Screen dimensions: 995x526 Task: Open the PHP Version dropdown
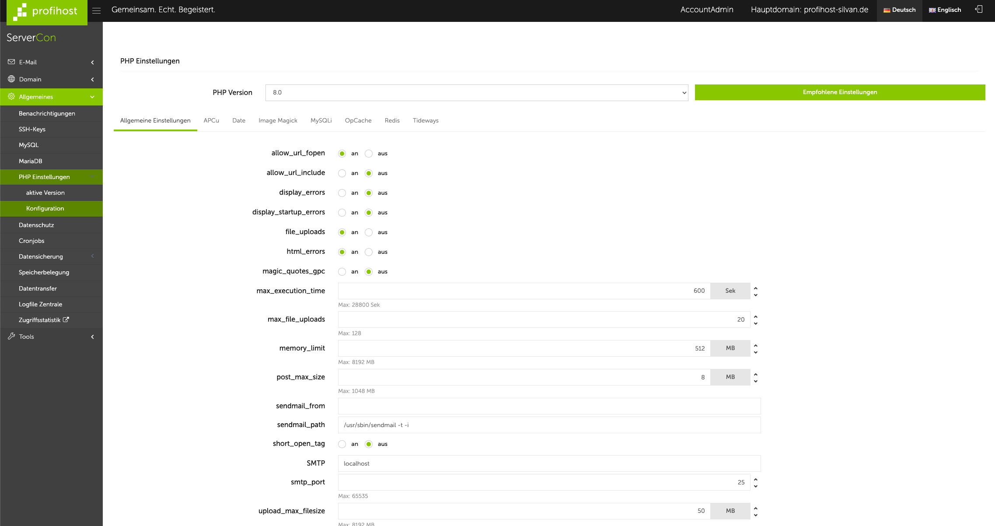[x=476, y=93]
